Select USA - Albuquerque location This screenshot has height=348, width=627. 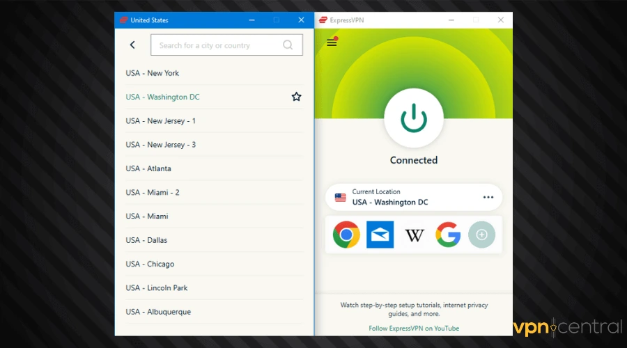pos(214,312)
